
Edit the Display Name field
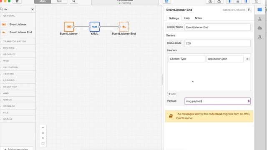pyautogui.click(x=217, y=27)
